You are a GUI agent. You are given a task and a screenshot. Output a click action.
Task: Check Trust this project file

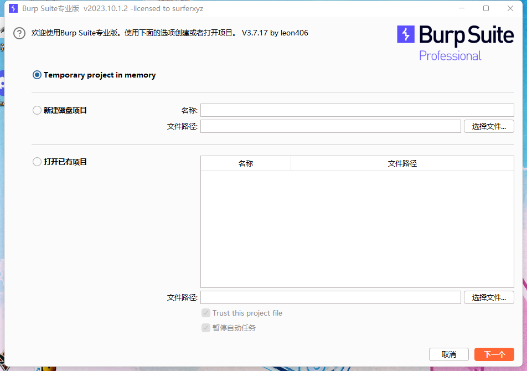pos(205,313)
